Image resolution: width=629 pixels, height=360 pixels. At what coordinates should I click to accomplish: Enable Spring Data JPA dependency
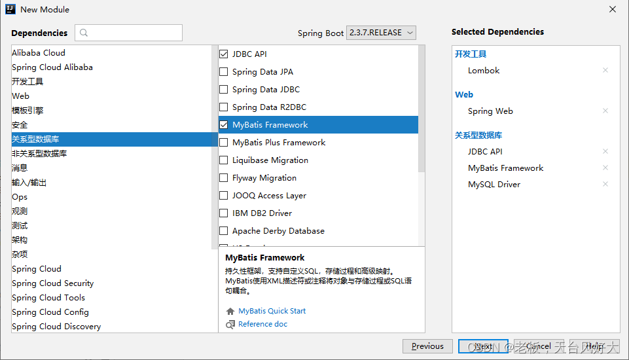point(224,72)
